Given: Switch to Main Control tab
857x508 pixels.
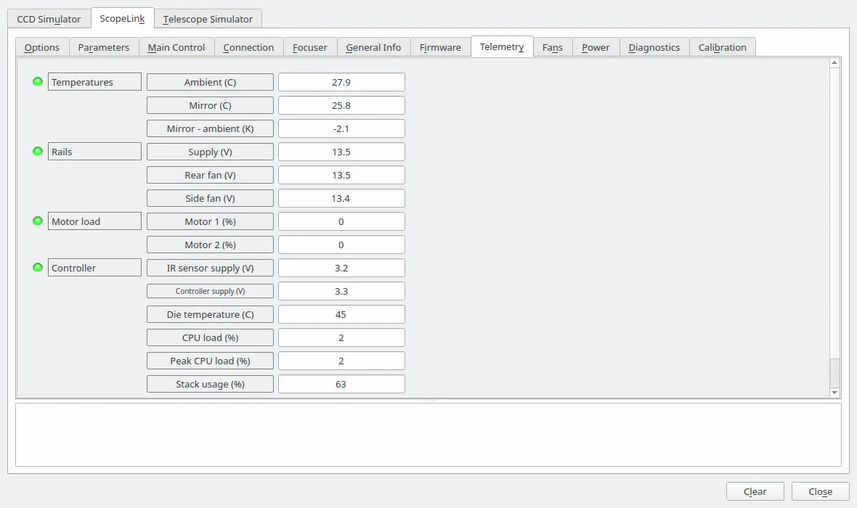Looking at the screenshot, I should click(176, 47).
